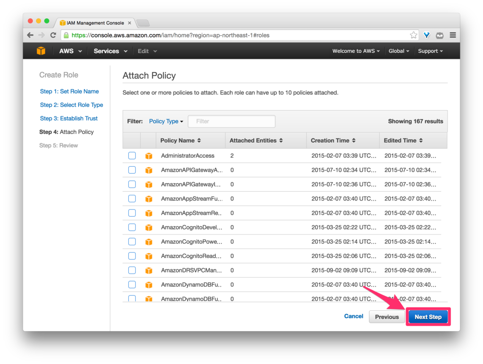The height and width of the screenshot is (364, 483).
Task: Sort by Creation Time using sort arrows
Action: tap(354, 140)
